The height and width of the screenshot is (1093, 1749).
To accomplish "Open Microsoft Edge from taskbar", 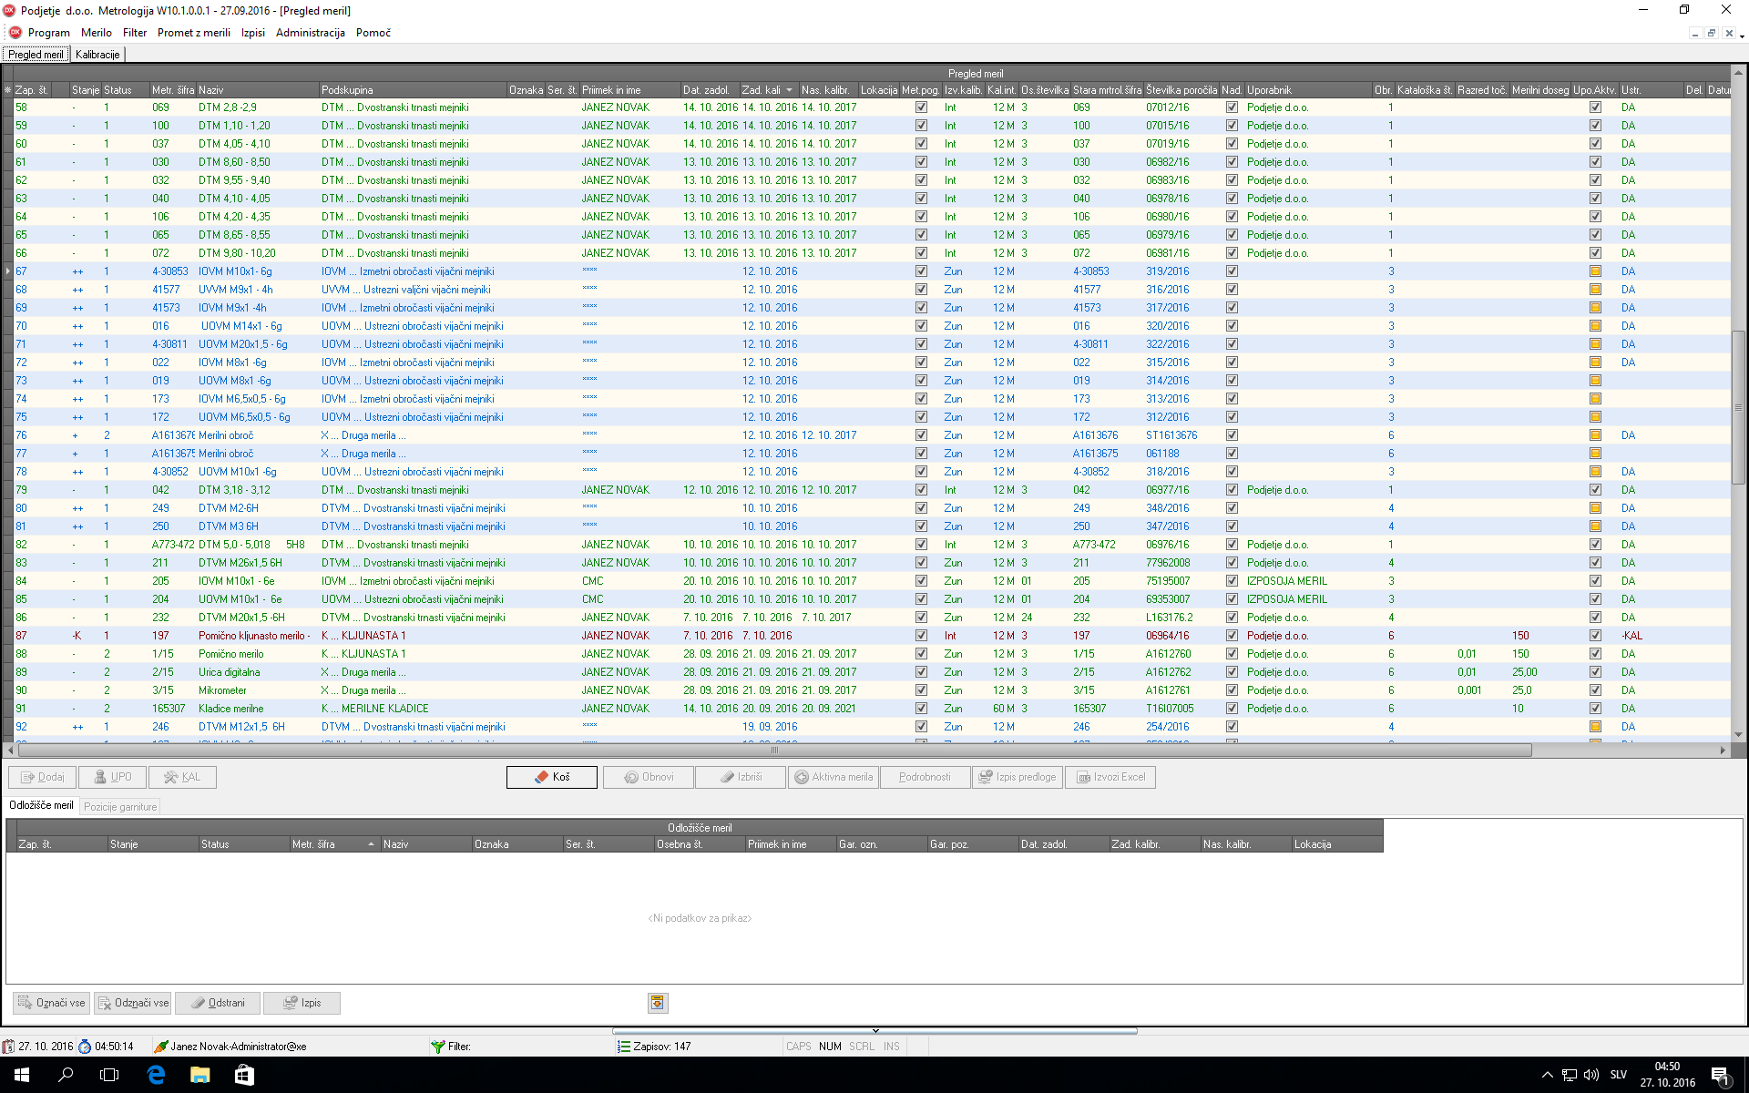I will pos(156,1075).
